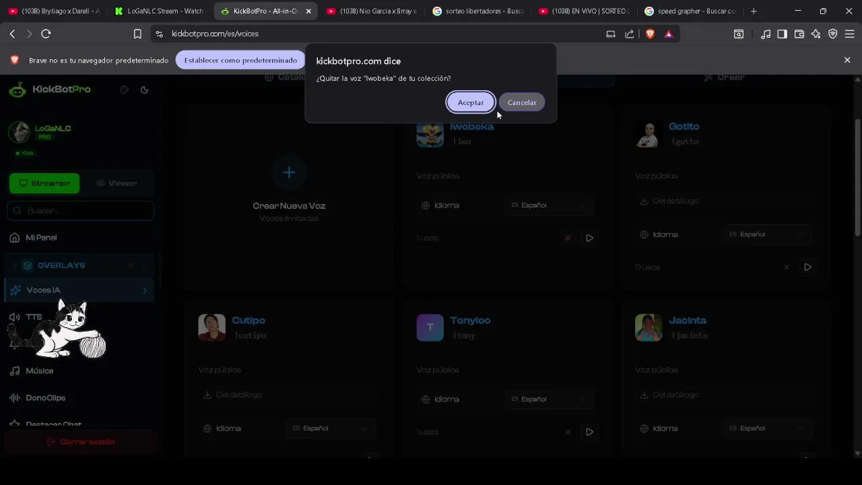Open a new browser tab
862x485 pixels.
[754, 11]
